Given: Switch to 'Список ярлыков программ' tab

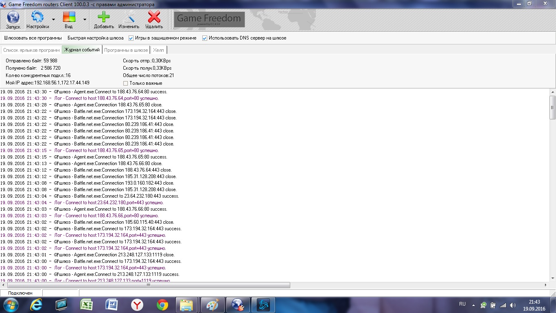Looking at the screenshot, I should (31, 50).
